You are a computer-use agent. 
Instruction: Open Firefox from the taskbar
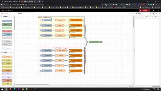pos(10,89)
